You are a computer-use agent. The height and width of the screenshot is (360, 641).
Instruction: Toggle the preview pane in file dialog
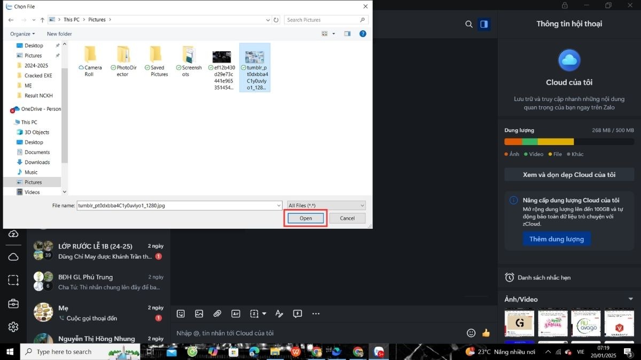(x=347, y=34)
